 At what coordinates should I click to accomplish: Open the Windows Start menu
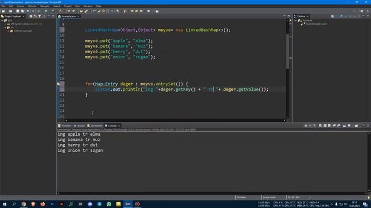pyautogui.click(x=5, y=204)
